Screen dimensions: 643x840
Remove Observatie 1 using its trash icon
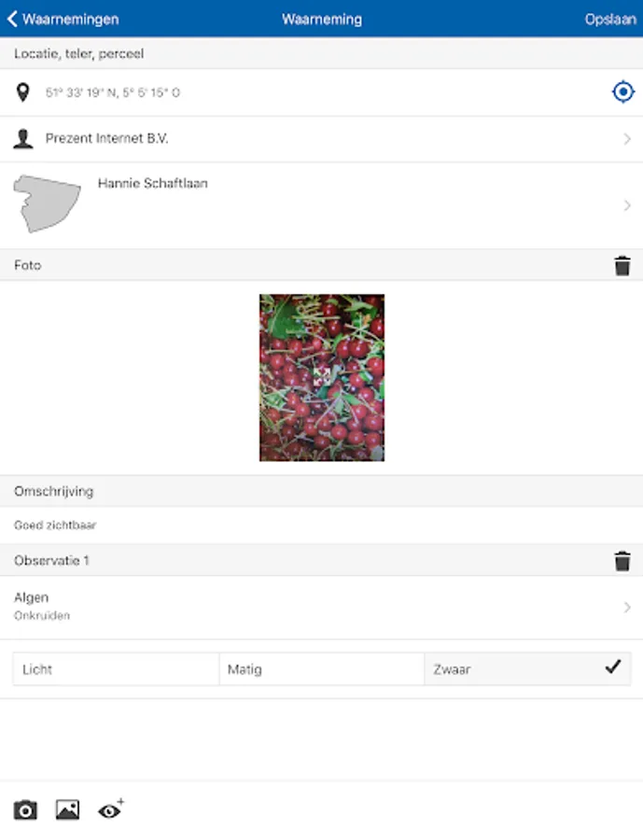[x=622, y=561]
